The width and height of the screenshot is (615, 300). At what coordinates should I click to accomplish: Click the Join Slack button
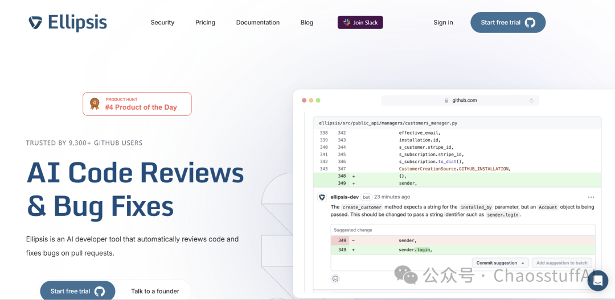point(360,23)
